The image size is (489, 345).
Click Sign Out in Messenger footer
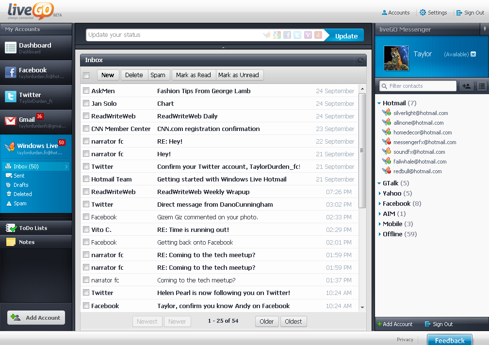click(x=439, y=324)
